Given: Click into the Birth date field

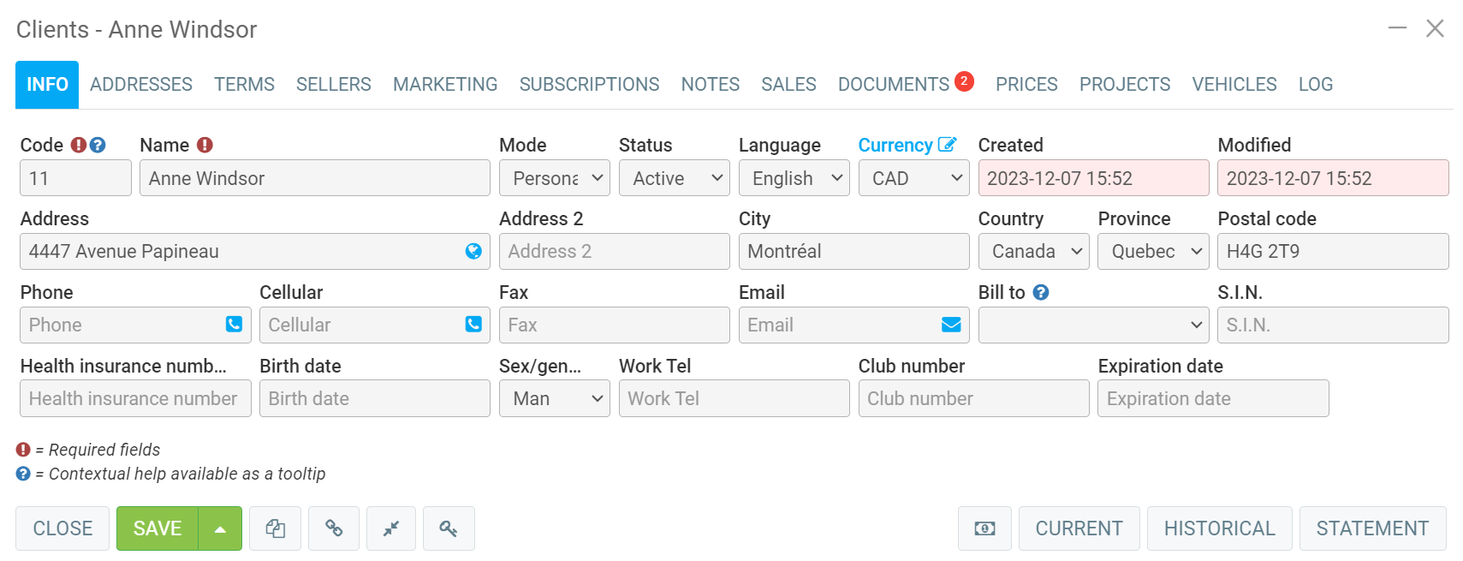Looking at the screenshot, I should (374, 399).
